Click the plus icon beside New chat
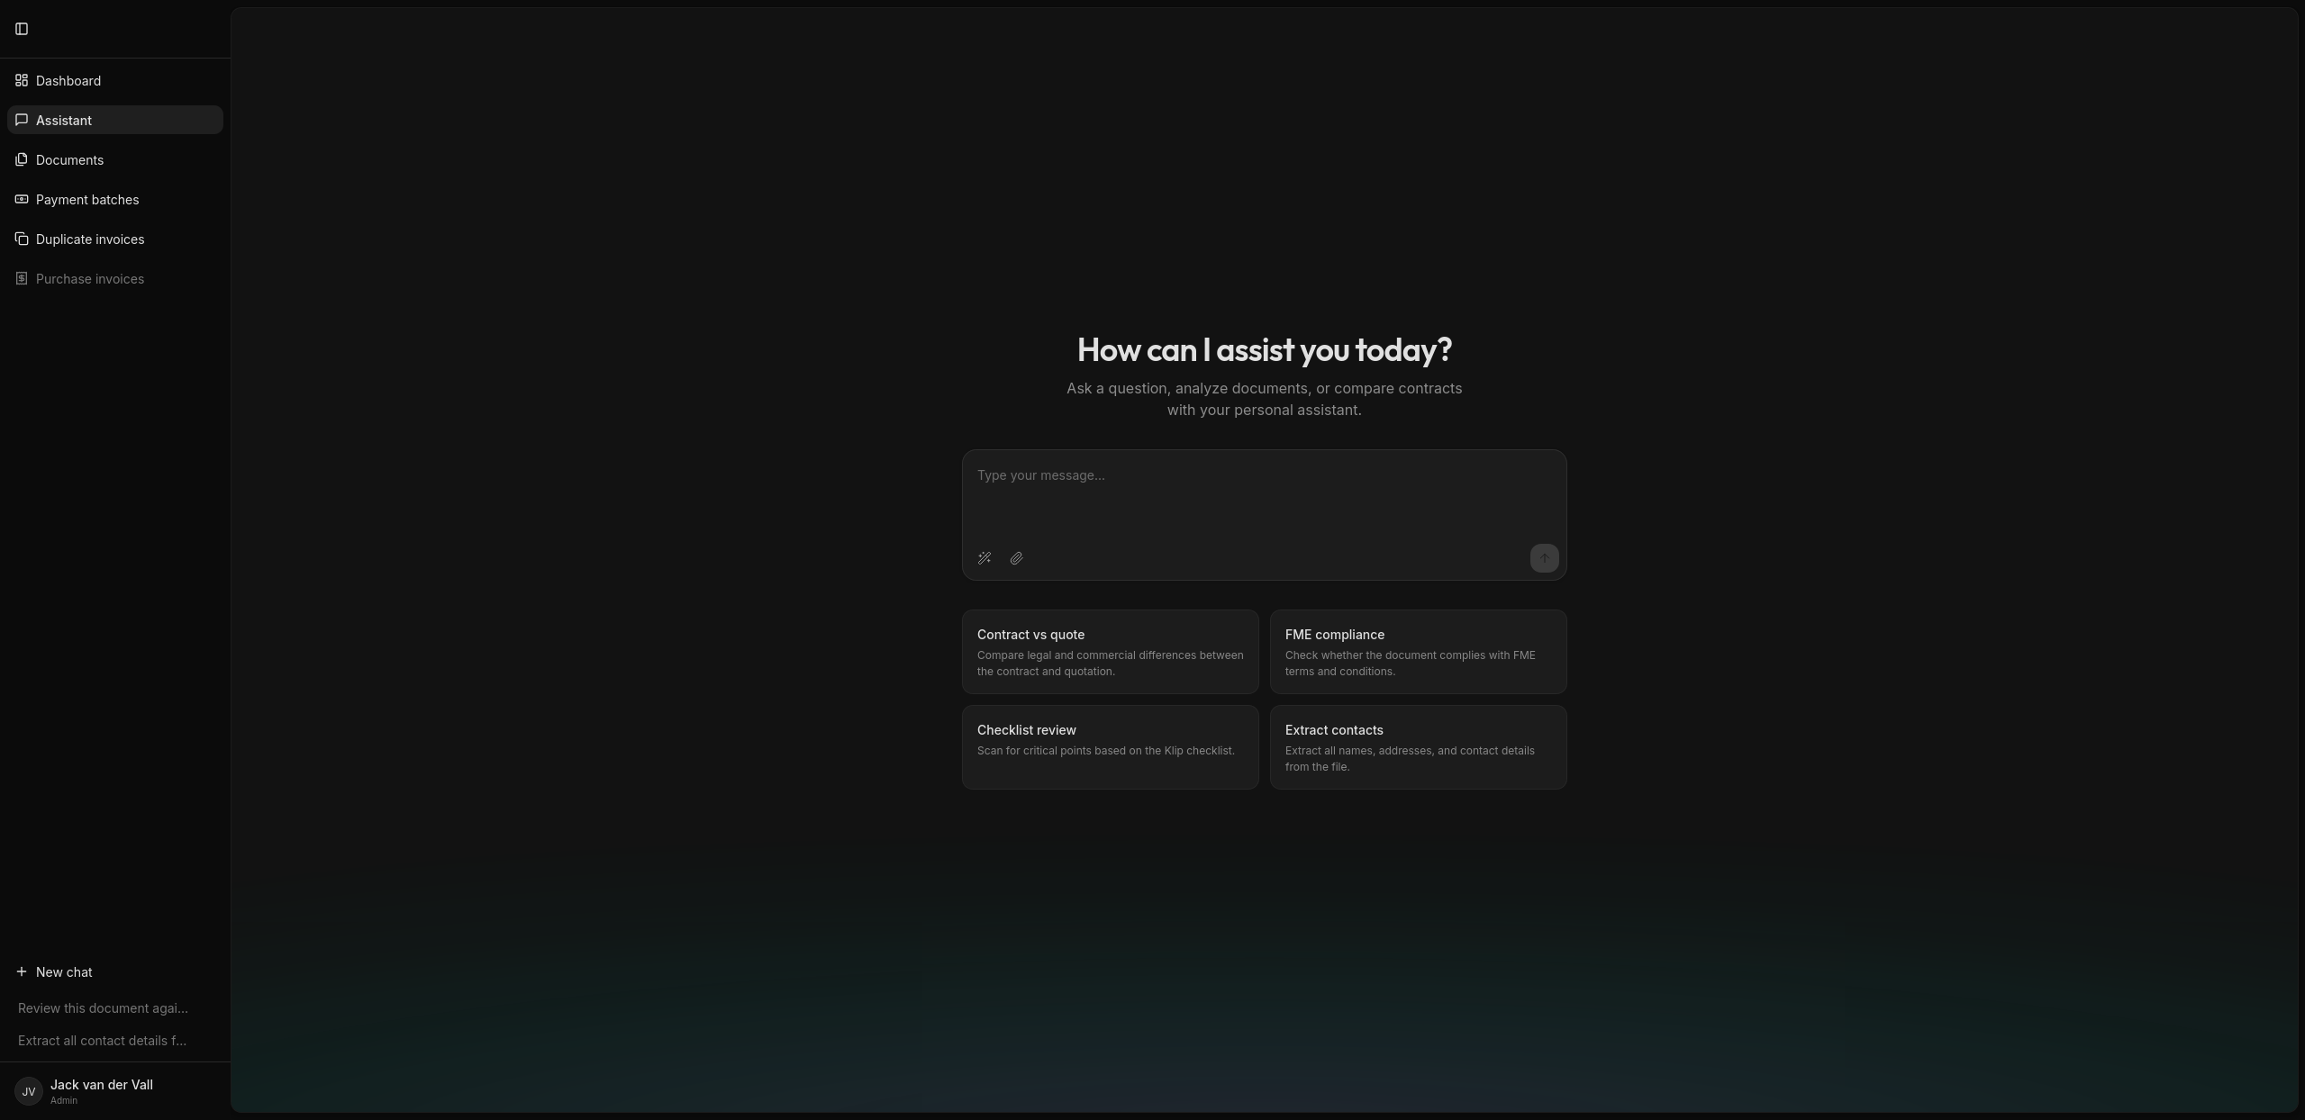This screenshot has height=1120, width=2305. (x=22, y=971)
